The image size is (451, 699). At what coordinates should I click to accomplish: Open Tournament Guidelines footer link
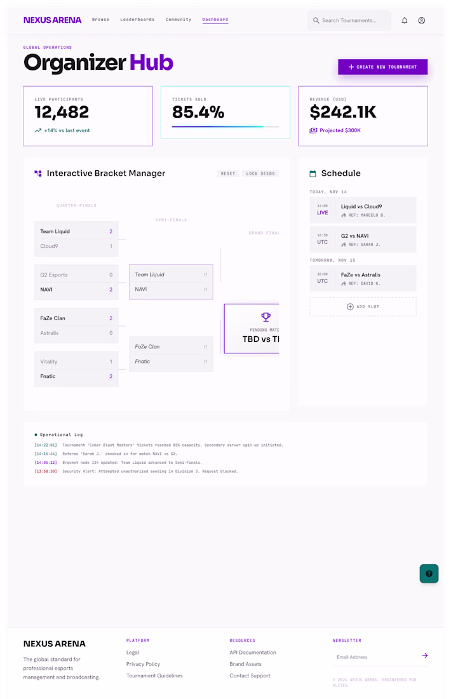154,675
